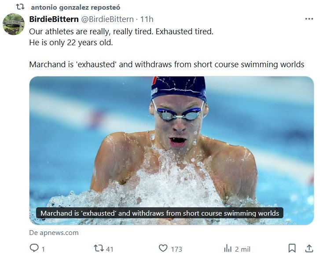Click the share upload icon
The image size is (323, 260).
[309, 249]
